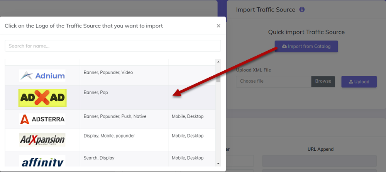Click the 'Quick import Traffic Source' heading

tap(306, 32)
